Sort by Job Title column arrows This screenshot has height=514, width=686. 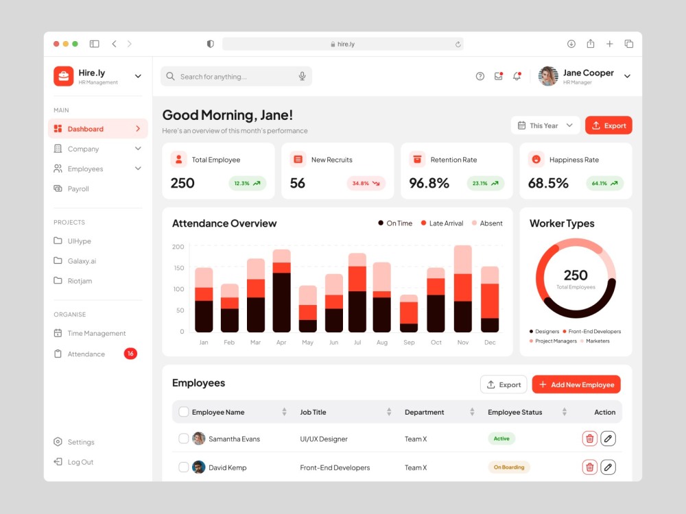click(x=389, y=412)
